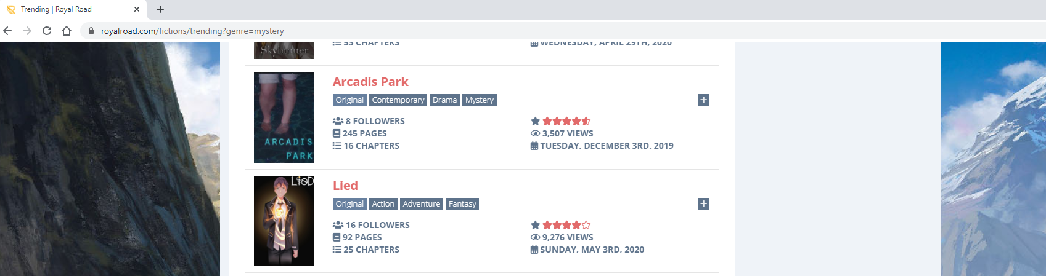Select the Mystery genre tag

click(x=479, y=100)
